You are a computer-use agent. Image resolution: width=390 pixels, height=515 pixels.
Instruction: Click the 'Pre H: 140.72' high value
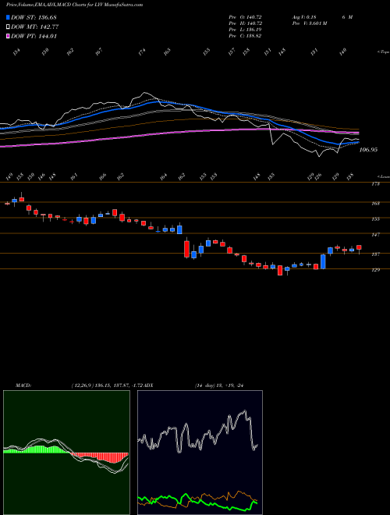click(x=245, y=23)
